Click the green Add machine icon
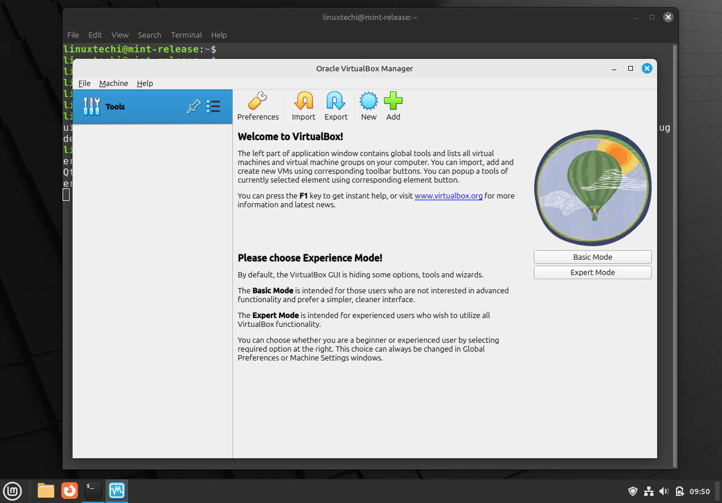This screenshot has width=722, height=503. 393,101
